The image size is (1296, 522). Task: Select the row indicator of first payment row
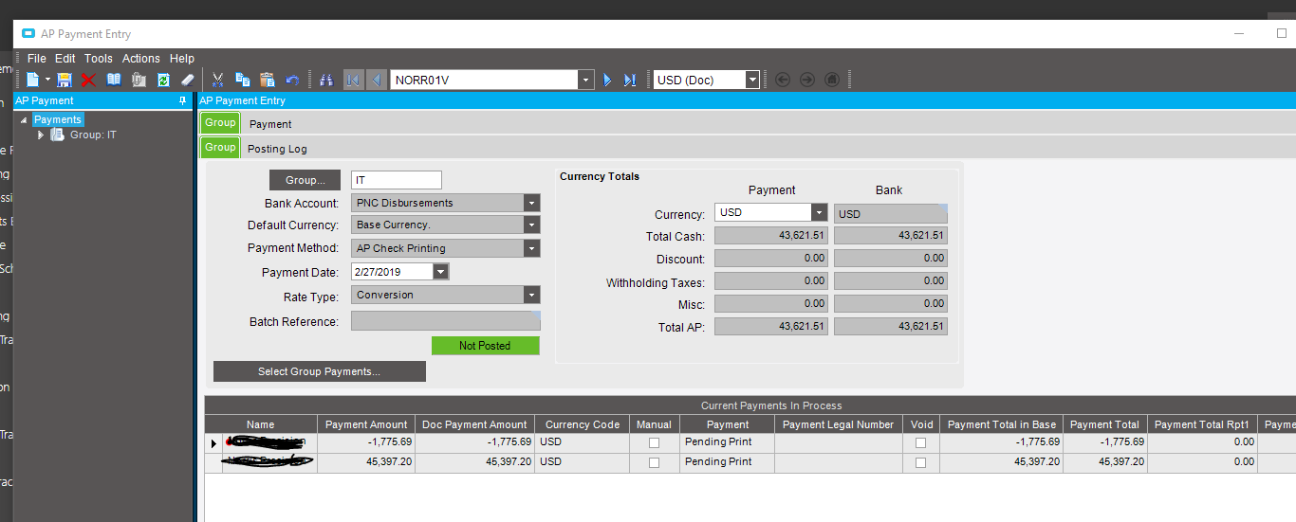(x=213, y=443)
